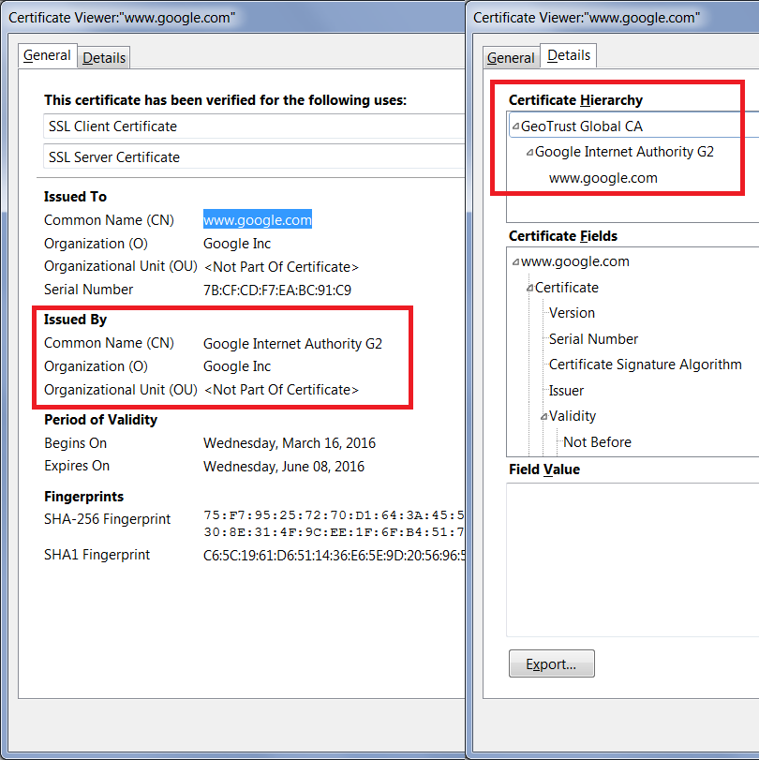This screenshot has width=759, height=760.
Task: Select Details tab in right Certificate Viewer
Action: [x=569, y=55]
